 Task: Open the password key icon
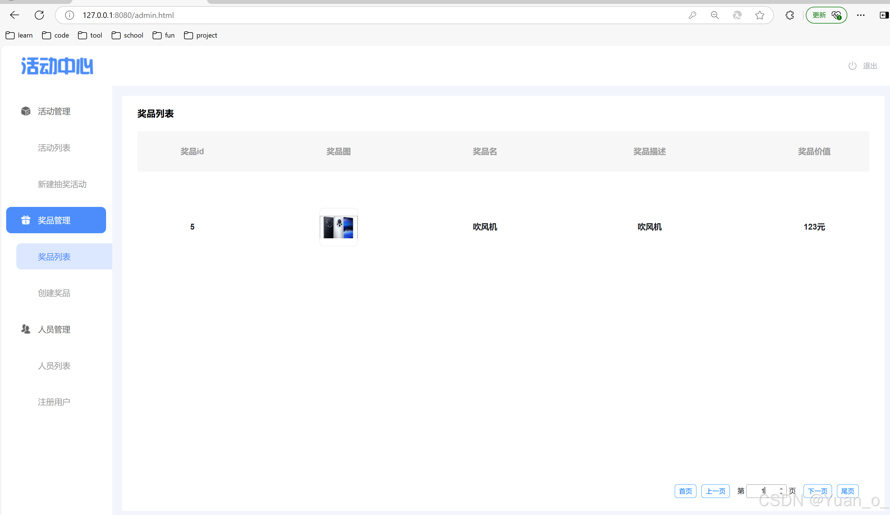(692, 15)
